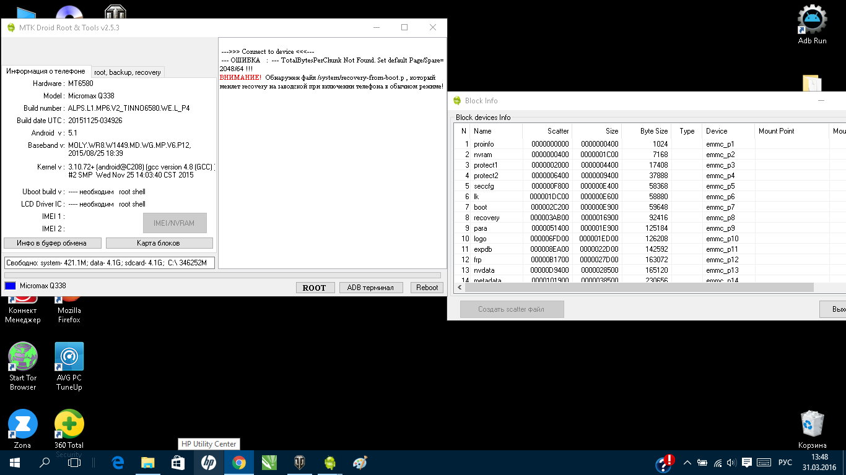Image resolution: width=846 pixels, height=475 pixels.
Task: Click the Карта блоков button
Action: (x=159, y=243)
